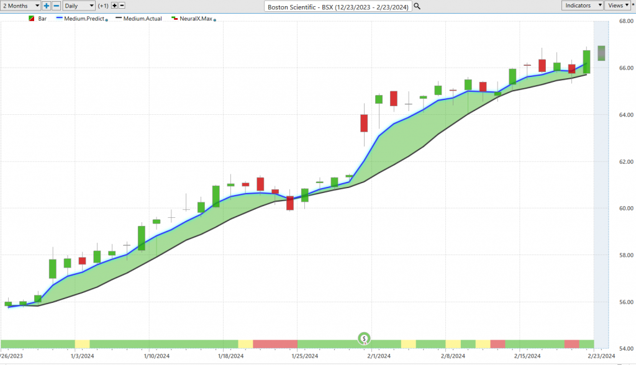Image resolution: width=636 pixels, height=365 pixels.
Task: Decrease forecast bars with black minus button
Action: pyautogui.click(x=122, y=6)
